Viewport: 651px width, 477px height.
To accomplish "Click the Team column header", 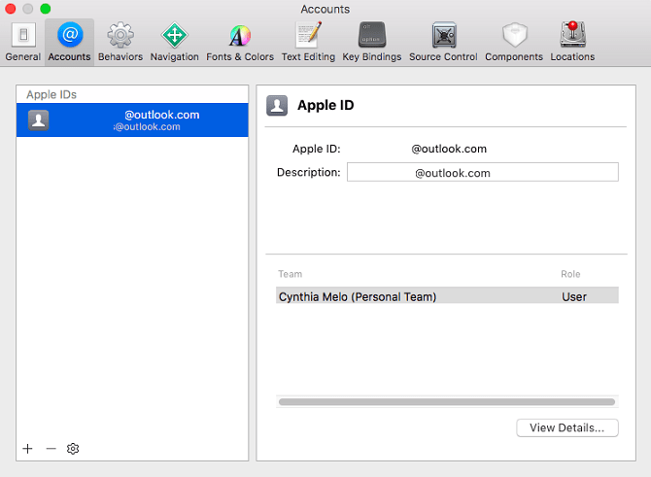I will tap(291, 274).
